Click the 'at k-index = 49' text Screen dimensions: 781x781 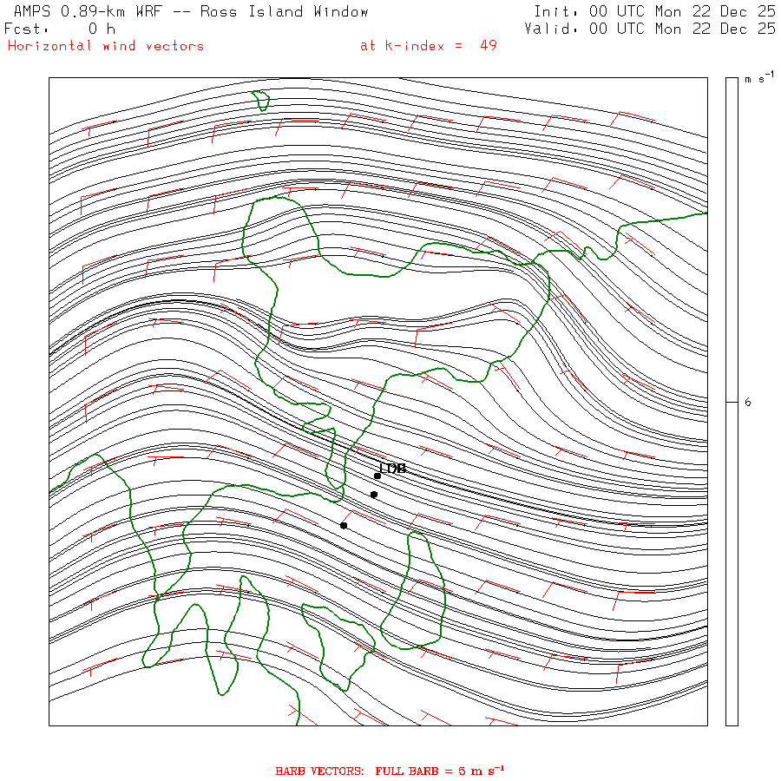(x=429, y=46)
